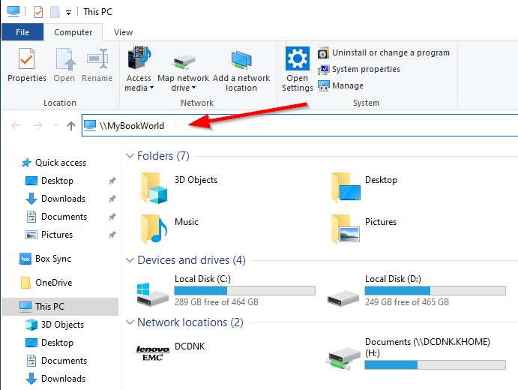The height and width of the screenshot is (390, 518).
Task: Open Downloads under This PC
Action: (55, 379)
